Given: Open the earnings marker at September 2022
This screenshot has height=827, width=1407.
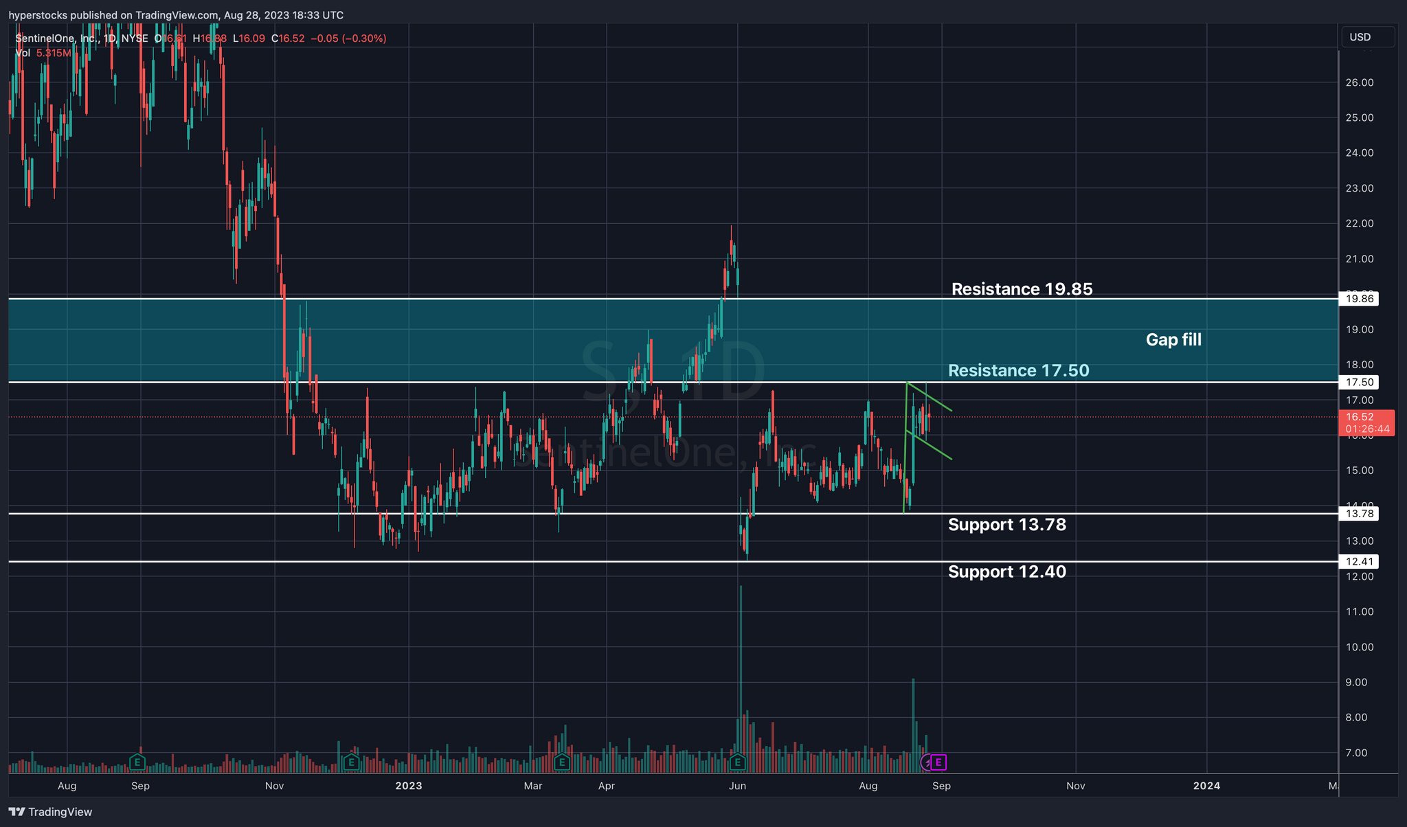Looking at the screenshot, I should coord(137,762).
